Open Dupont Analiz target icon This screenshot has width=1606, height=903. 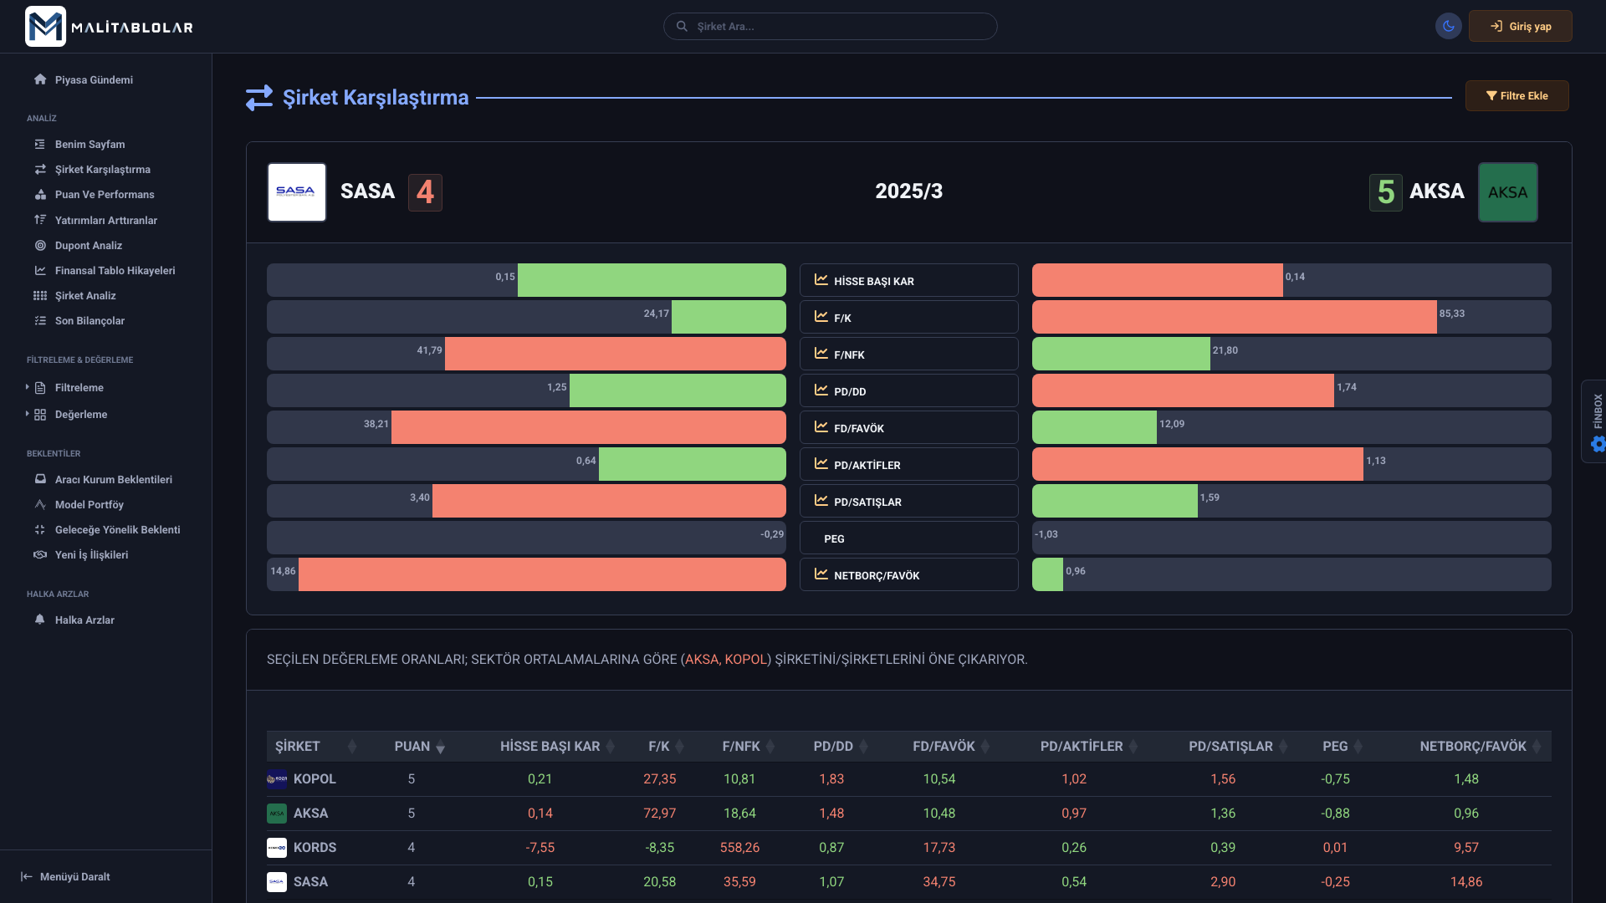pos(40,245)
